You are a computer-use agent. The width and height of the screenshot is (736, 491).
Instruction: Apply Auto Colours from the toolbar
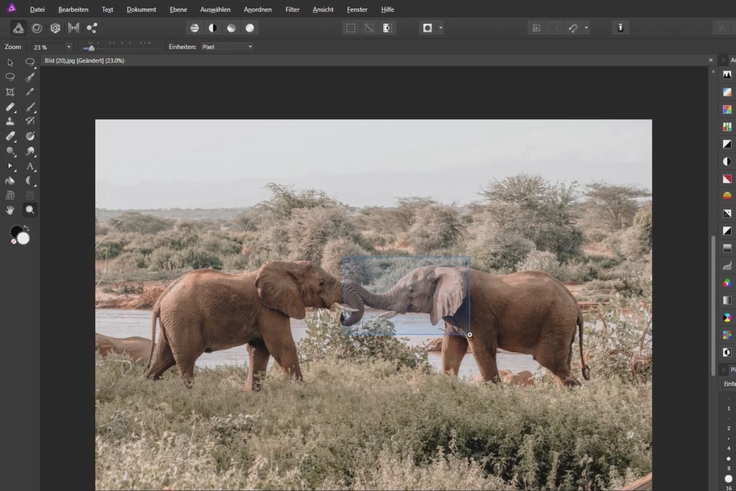pos(231,28)
